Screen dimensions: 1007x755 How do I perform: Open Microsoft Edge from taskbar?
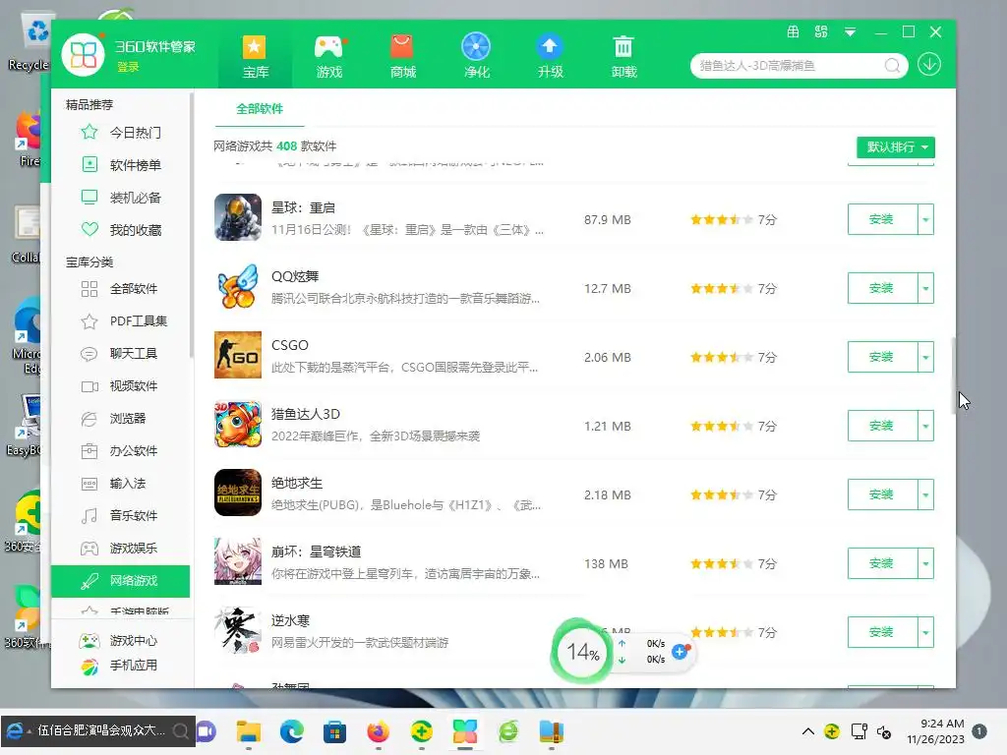[x=291, y=731]
